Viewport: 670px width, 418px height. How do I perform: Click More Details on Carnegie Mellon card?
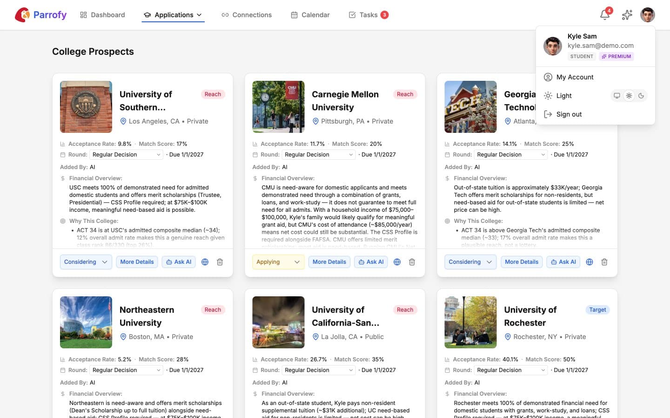[329, 262]
